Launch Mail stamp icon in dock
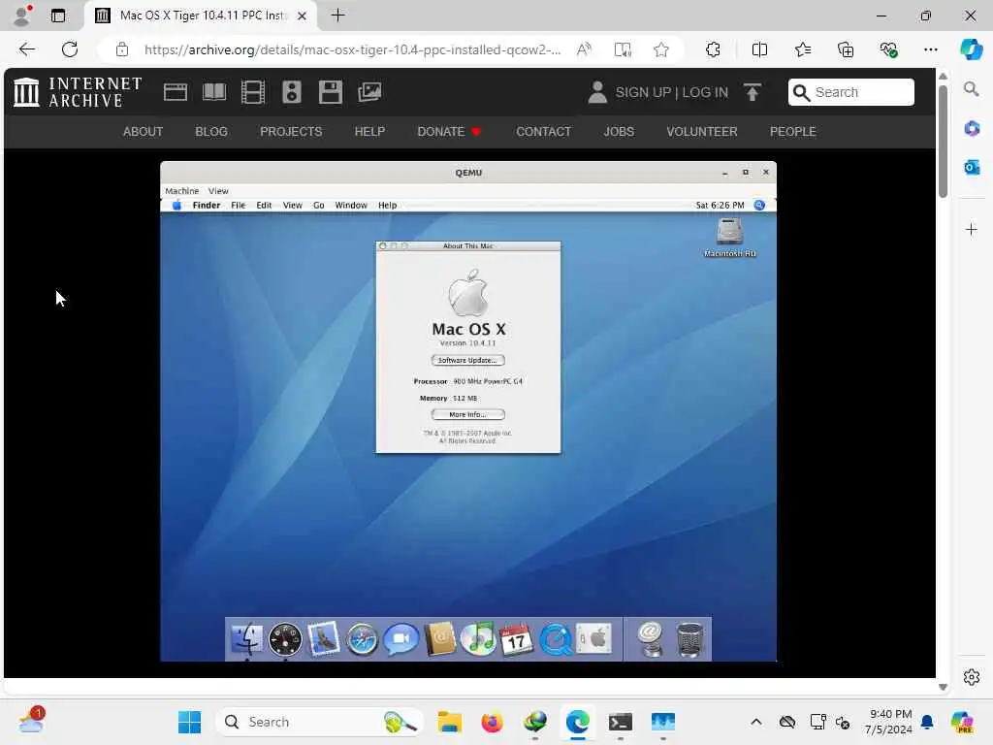The height and width of the screenshot is (745, 993). click(x=324, y=638)
